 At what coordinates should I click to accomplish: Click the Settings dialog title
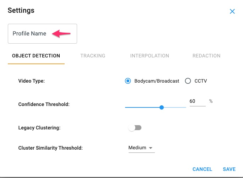(x=21, y=10)
